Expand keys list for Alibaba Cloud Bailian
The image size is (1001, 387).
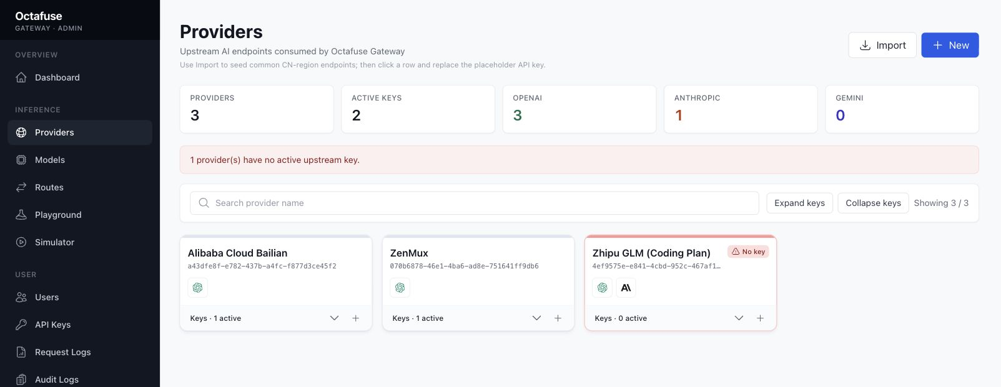click(x=335, y=318)
